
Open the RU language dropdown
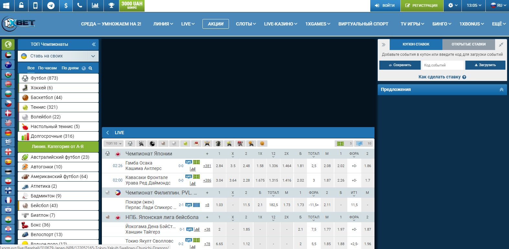pos(498,5)
